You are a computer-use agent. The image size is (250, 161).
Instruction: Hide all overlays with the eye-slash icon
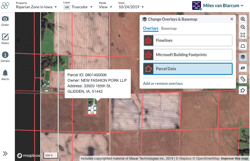click(243, 68)
